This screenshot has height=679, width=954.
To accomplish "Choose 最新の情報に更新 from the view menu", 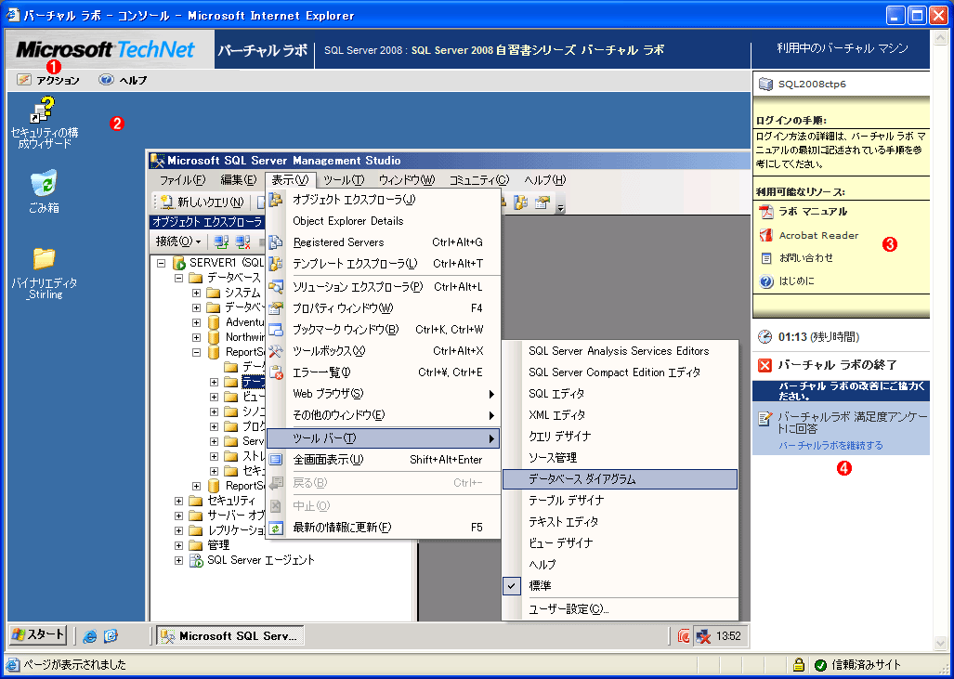I will click(384, 528).
